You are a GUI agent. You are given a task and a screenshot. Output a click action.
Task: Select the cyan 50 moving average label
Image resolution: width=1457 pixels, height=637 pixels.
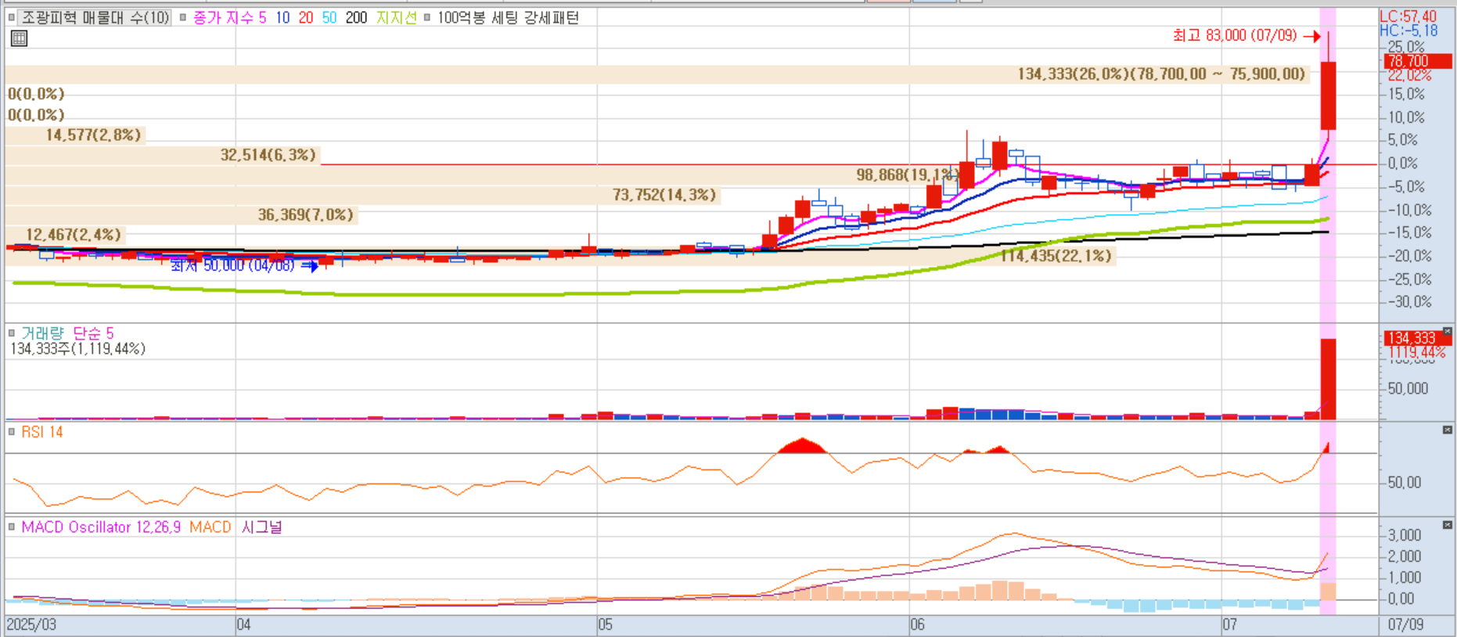[x=329, y=17]
